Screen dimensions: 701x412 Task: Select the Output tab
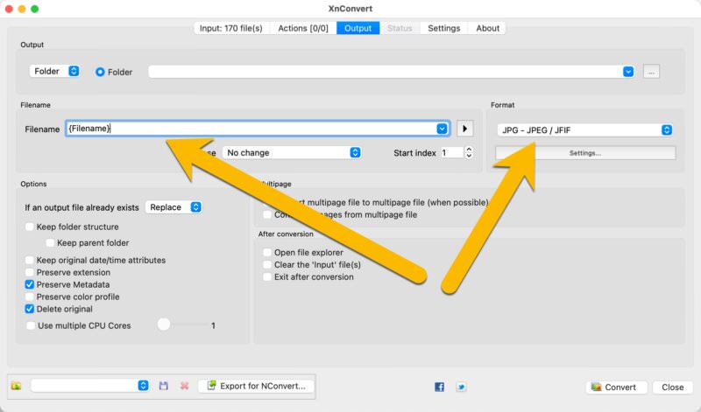pos(358,28)
